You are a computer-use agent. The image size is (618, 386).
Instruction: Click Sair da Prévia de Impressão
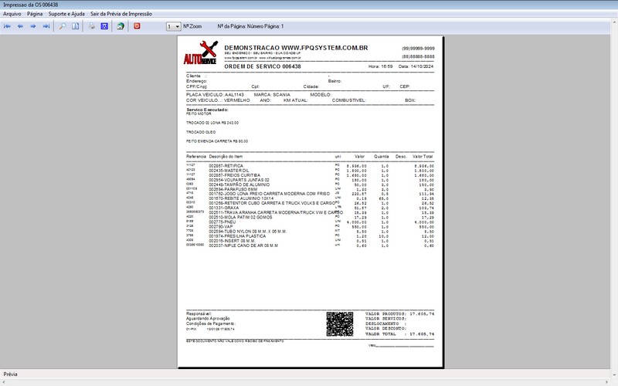(121, 14)
